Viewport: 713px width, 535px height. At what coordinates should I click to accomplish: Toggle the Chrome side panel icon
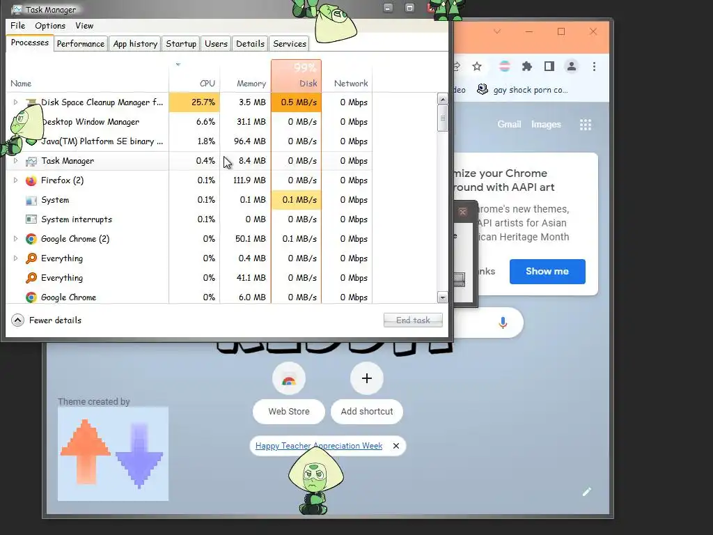(x=549, y=66)
